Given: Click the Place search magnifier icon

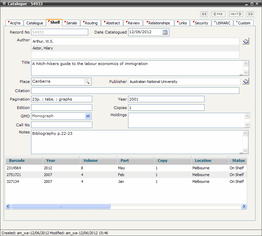Looking at the screenshot, I should click(x=87, y=82).
